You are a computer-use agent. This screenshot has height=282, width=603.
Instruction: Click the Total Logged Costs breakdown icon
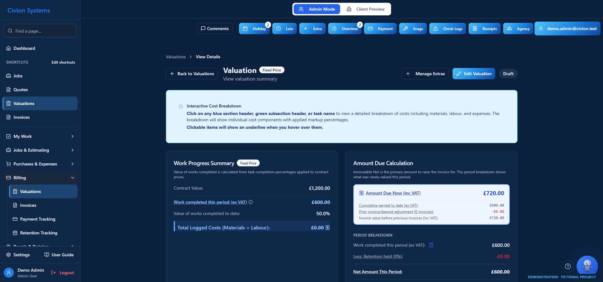tap(328, 227)
